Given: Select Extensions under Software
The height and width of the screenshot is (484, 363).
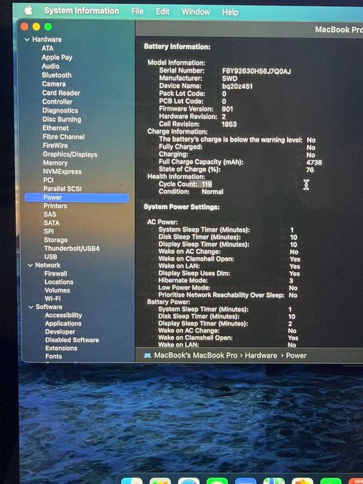Looking at the screenshot, I should 62,348.
